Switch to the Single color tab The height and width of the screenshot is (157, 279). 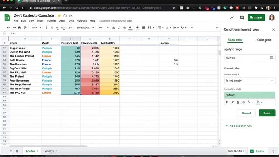coord(235,40)
